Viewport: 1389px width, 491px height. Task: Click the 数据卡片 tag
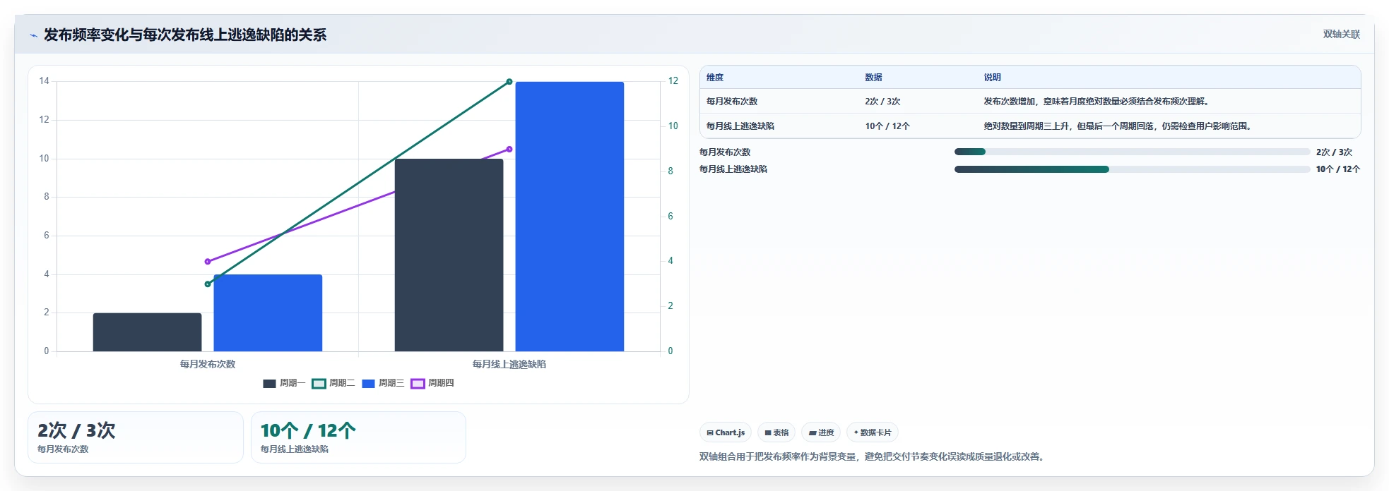872,432
